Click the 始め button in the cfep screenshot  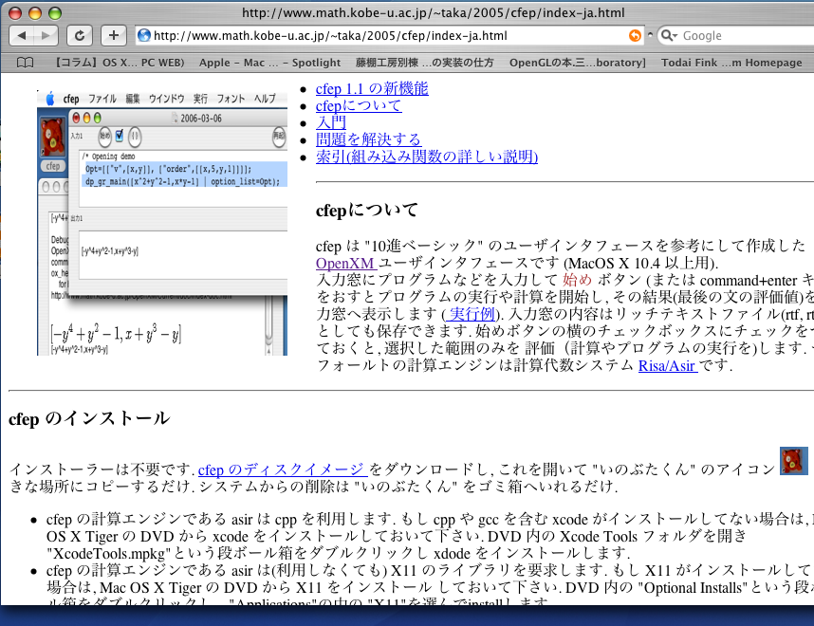104,136
